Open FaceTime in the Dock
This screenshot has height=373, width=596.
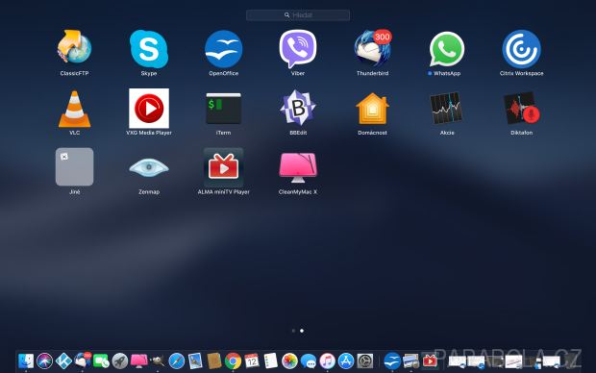tap(101, 361)
